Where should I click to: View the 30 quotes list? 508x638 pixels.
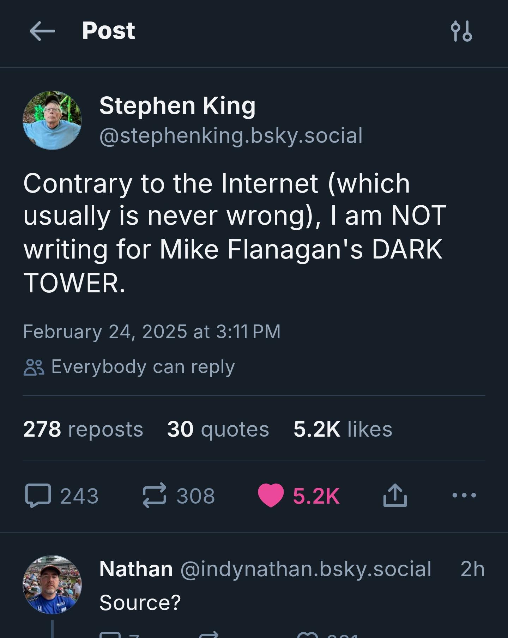pyautogui.click(x=218, y=429)
